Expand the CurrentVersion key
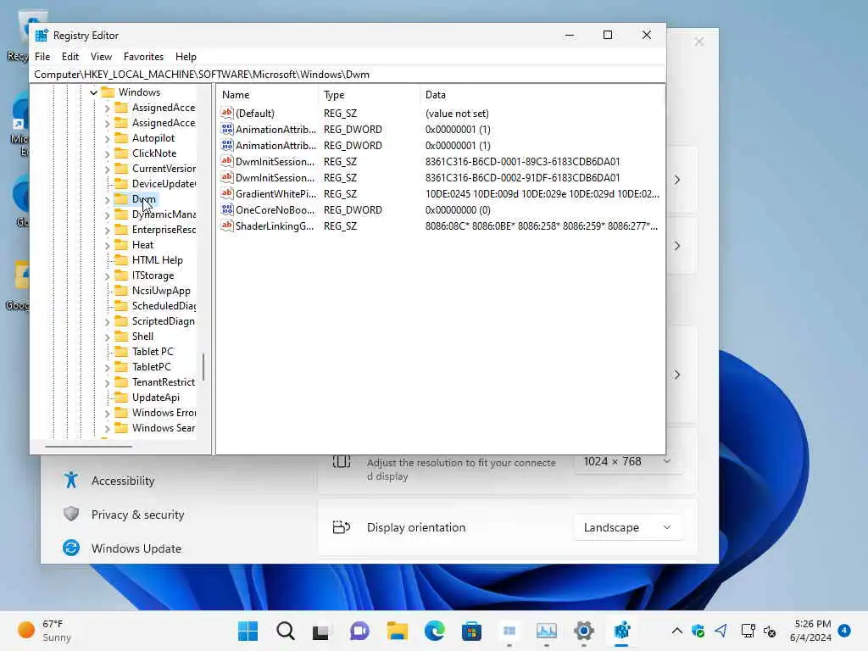Screen dimensions: 868x651 107,169
